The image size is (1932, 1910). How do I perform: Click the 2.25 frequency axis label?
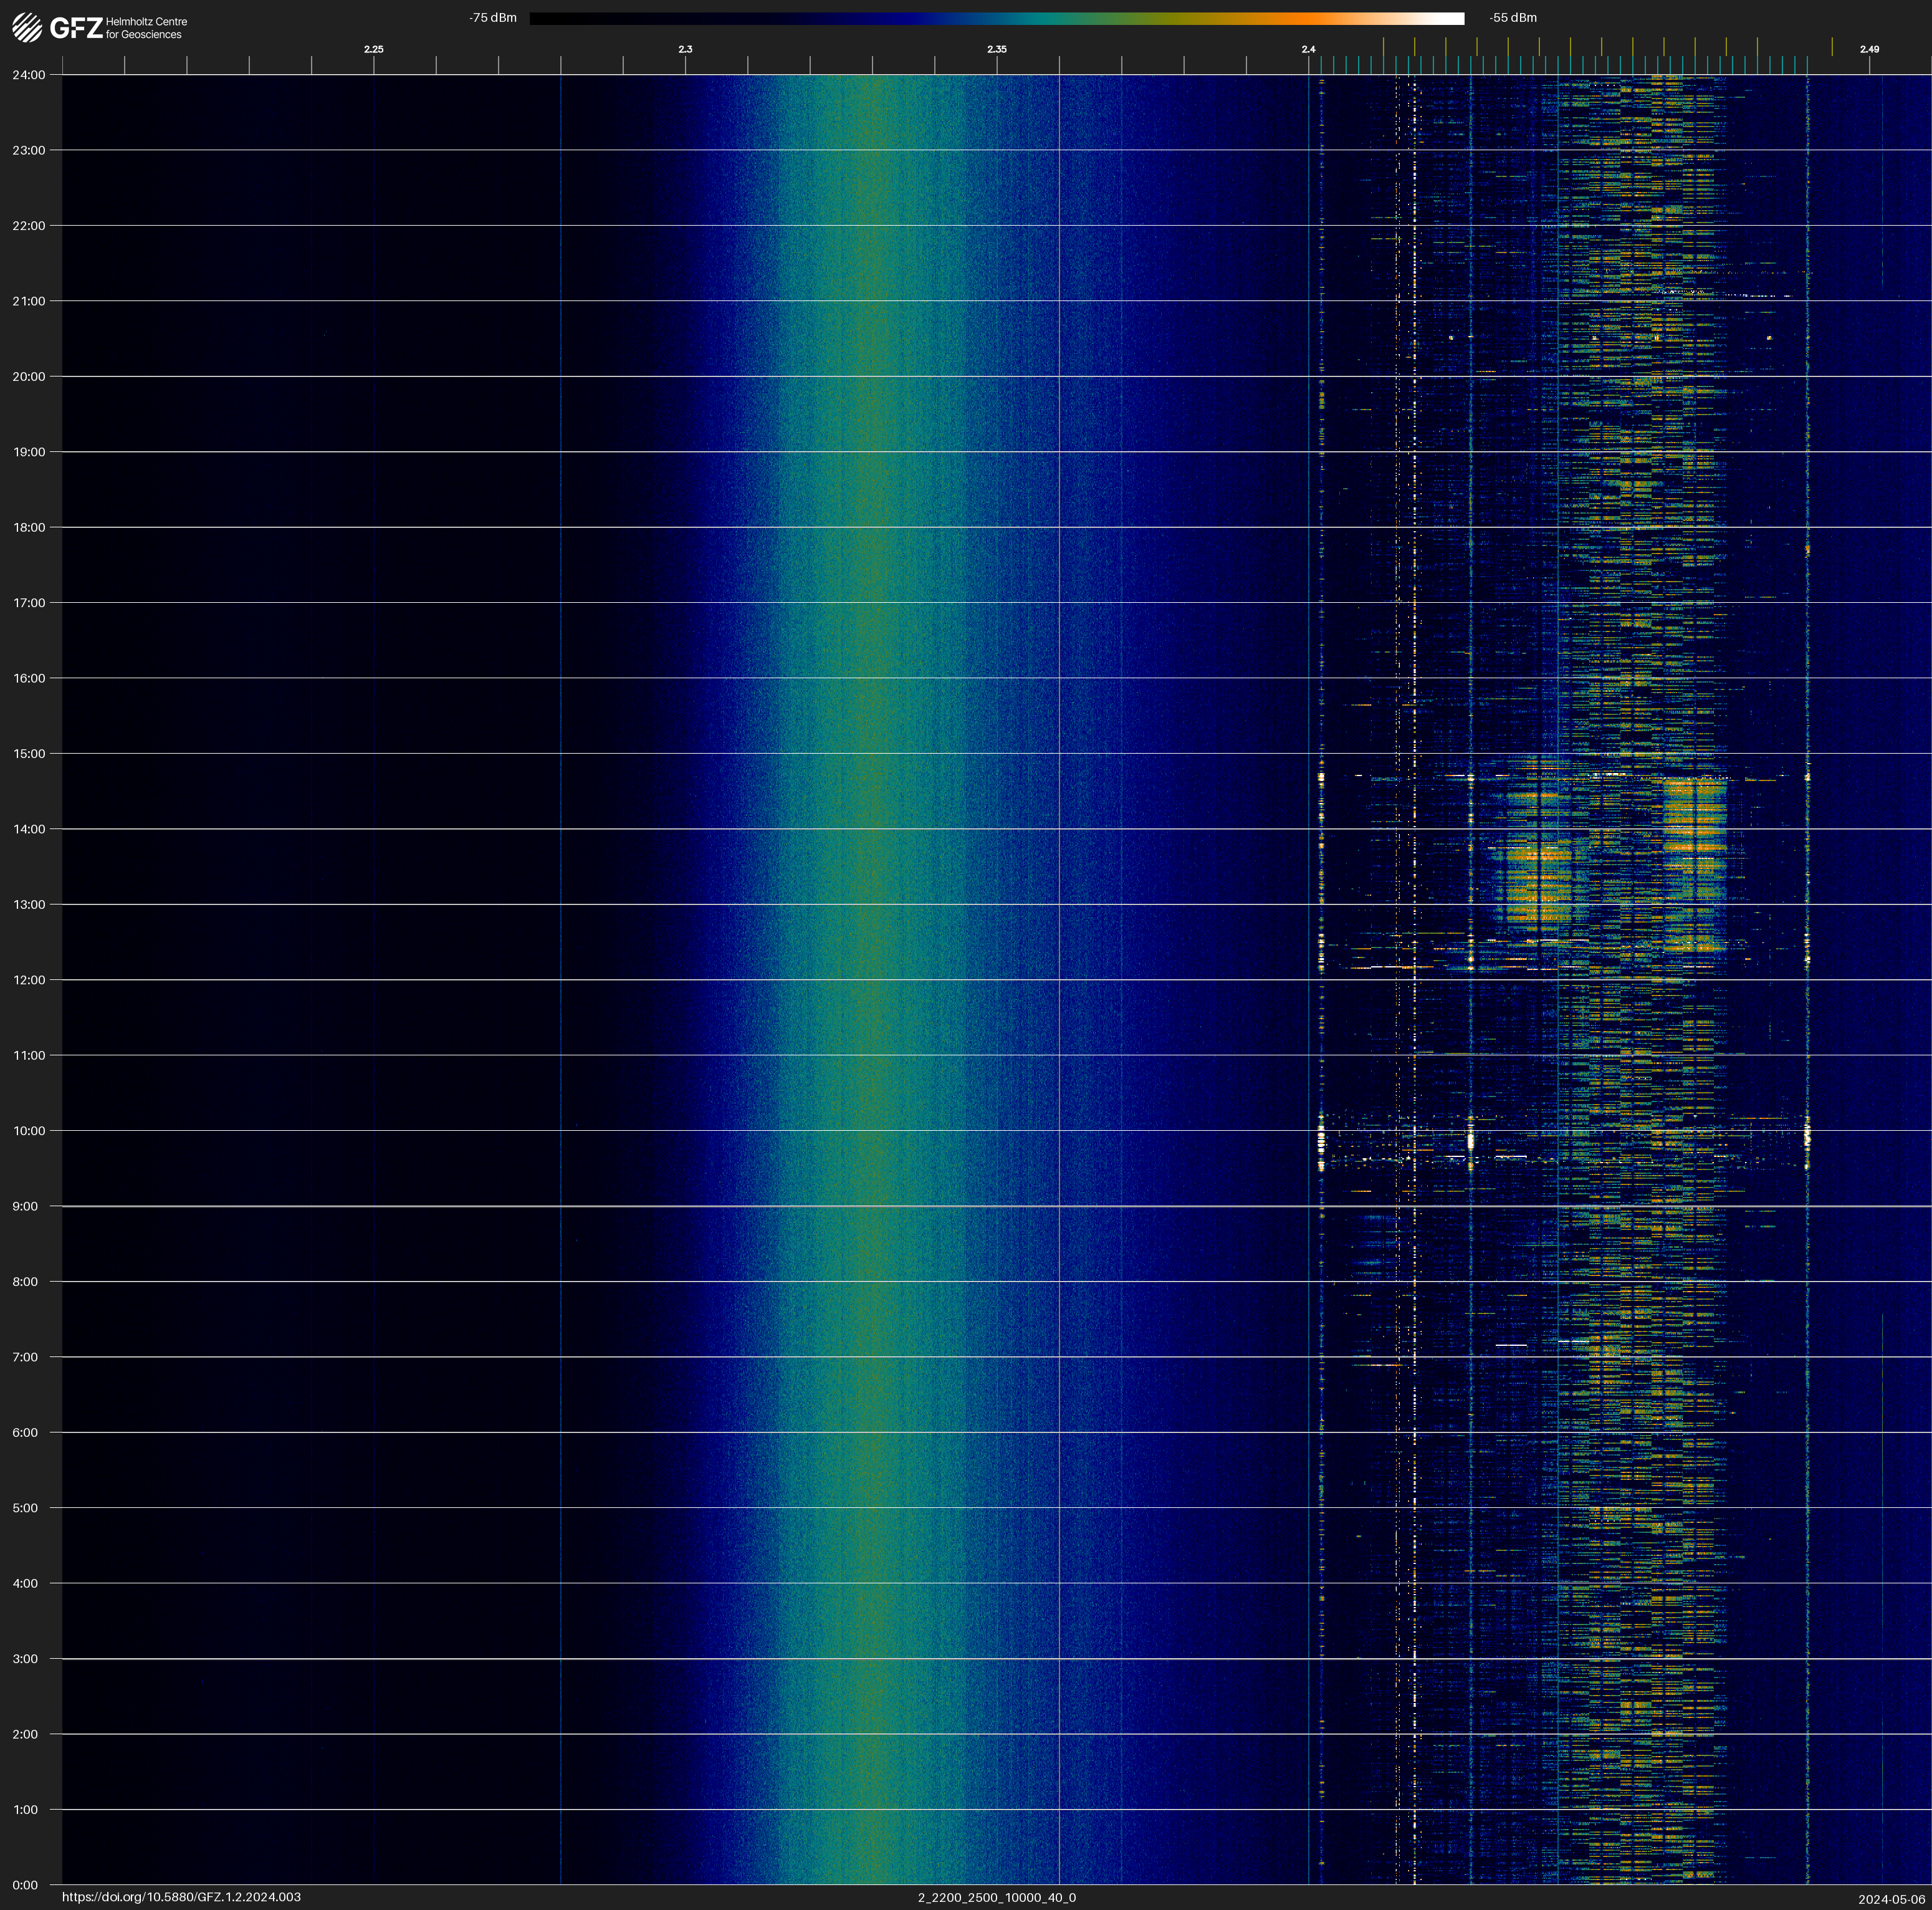pos(373,49)
